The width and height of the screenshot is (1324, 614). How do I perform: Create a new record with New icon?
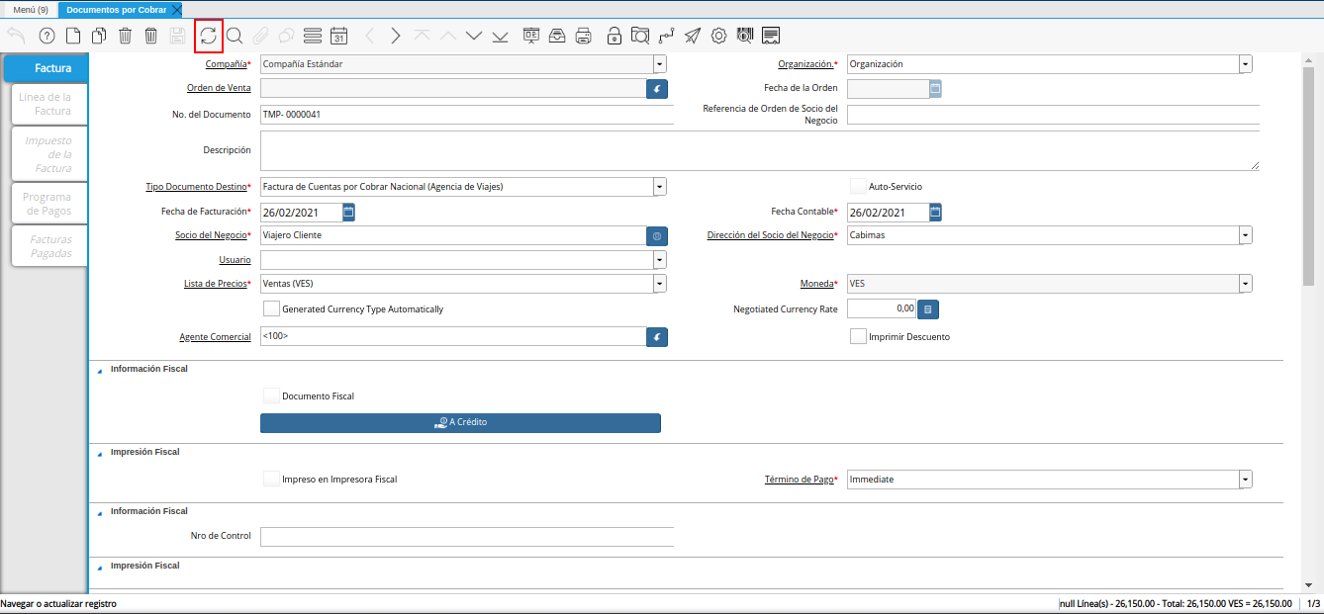pyautogui.click(x=73, y=37)
